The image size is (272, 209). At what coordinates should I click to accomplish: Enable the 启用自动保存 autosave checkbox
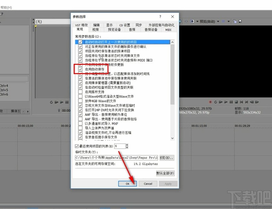point(80,69)
